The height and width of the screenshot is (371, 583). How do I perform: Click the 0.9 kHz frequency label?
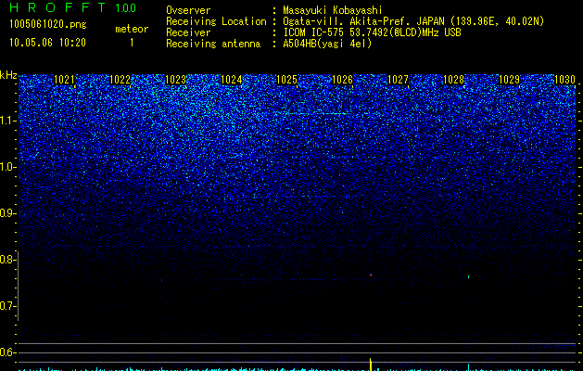6,213
